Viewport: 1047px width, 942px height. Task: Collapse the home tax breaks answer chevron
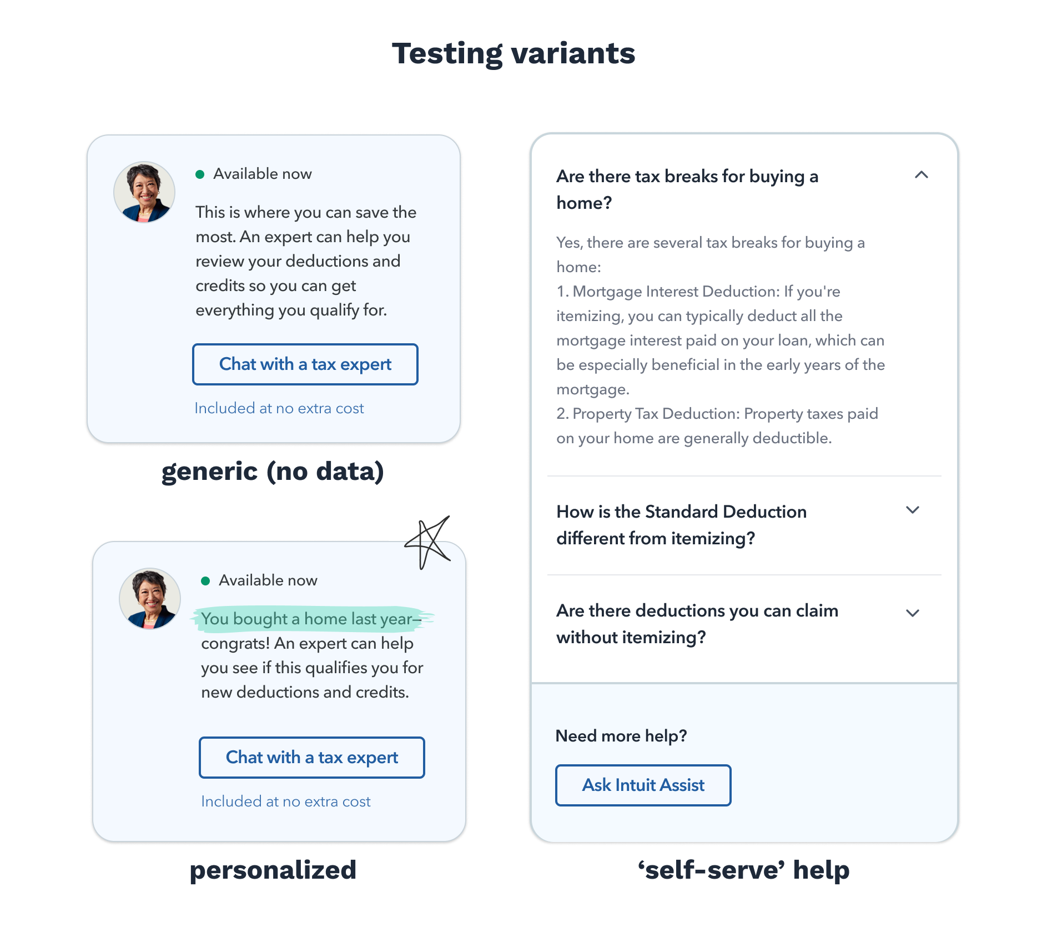[921, 175]
